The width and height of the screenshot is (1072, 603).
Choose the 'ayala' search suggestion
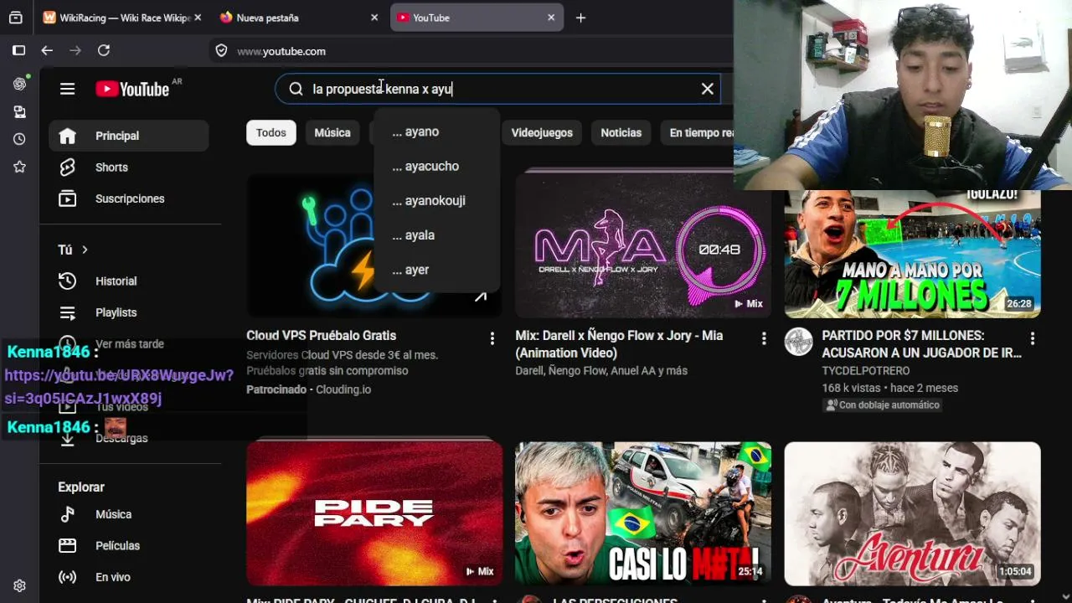[x=436, y=235]
